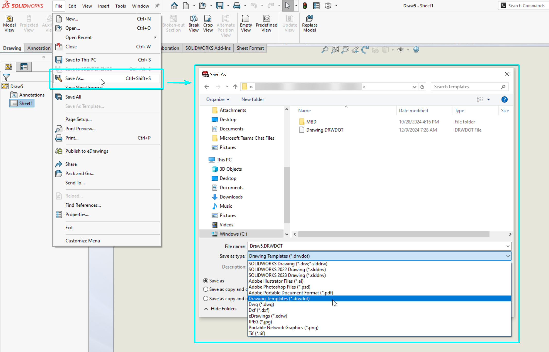Go up one folder level in Save As
The image size is (549, 352).
click(235, 87)
